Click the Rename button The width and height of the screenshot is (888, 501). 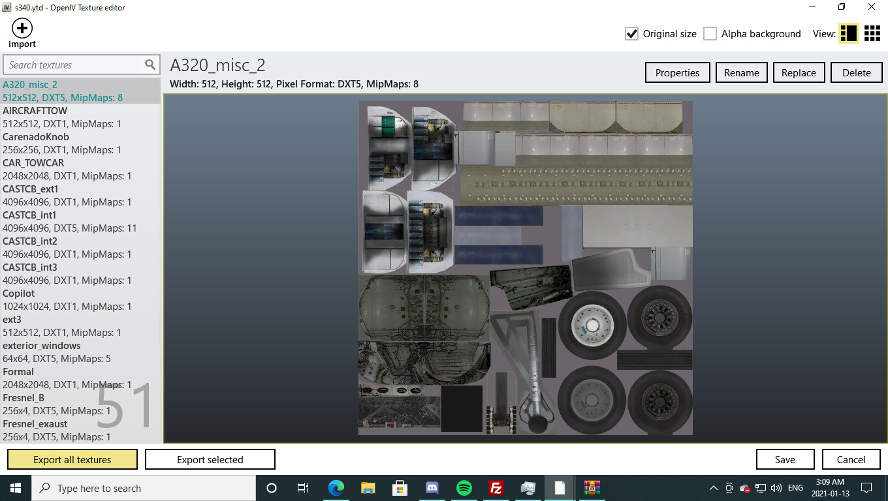741,72
